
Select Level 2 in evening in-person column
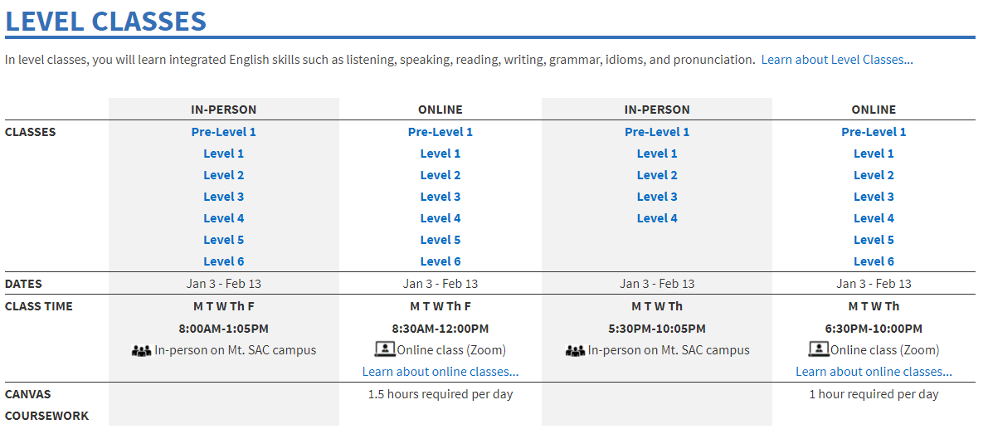[657, 175]
